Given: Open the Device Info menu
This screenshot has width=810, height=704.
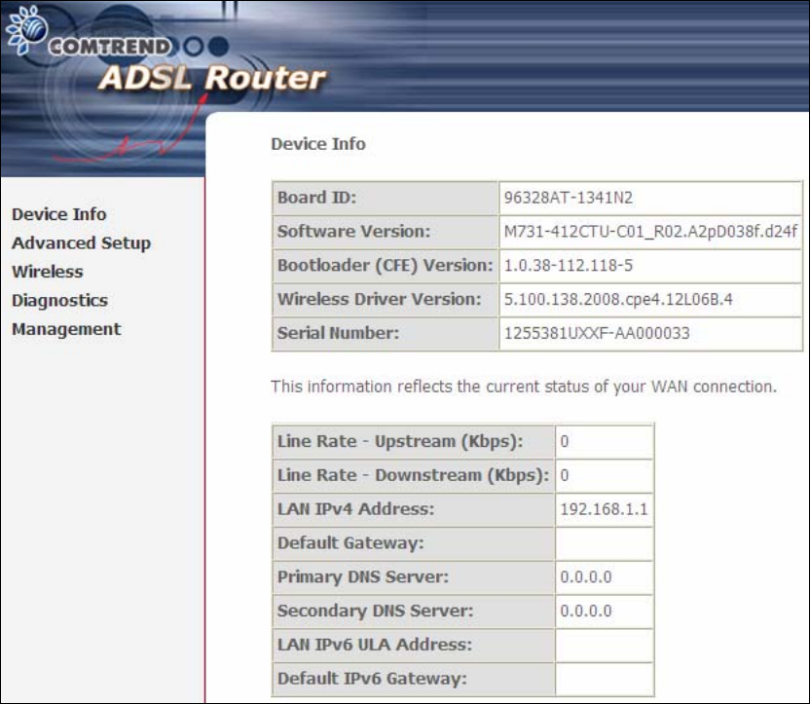Looking at the screenshot, I should [58, 214].
